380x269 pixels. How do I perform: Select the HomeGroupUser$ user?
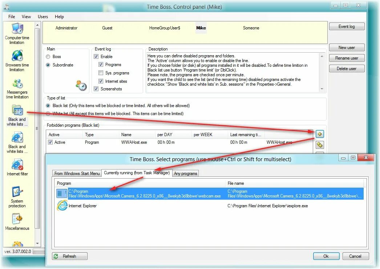click(x=165, y=28)
